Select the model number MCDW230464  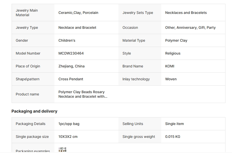coord(71,53)
